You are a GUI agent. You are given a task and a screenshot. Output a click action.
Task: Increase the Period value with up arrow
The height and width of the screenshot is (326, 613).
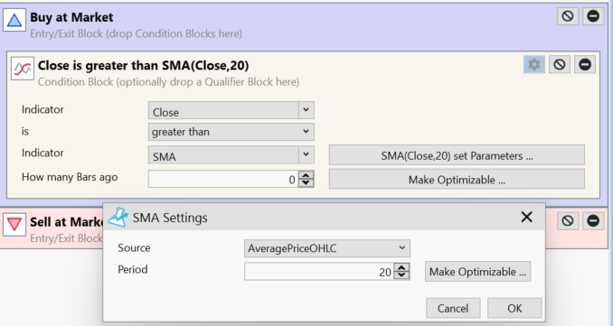[402, 267]
